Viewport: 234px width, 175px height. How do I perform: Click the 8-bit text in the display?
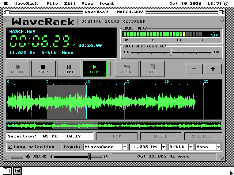(49, 52)
